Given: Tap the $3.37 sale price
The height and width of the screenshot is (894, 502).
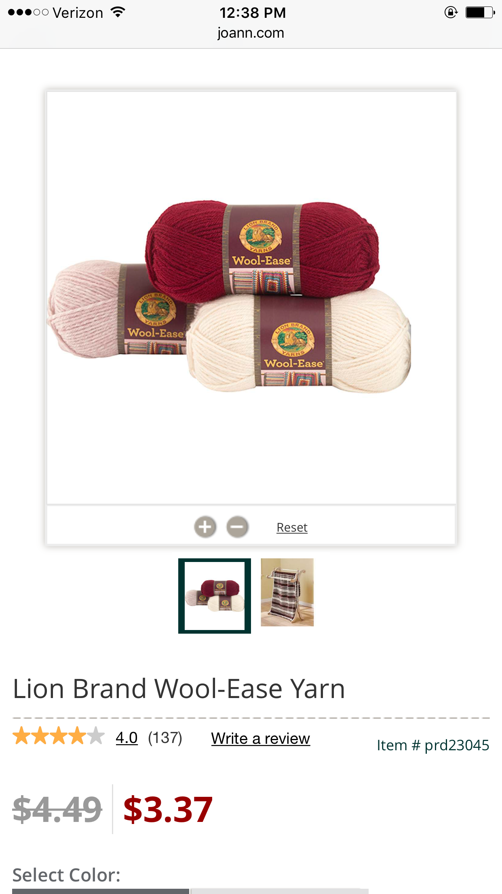Looking at the screenshot, I should click(x=168, y=809).
